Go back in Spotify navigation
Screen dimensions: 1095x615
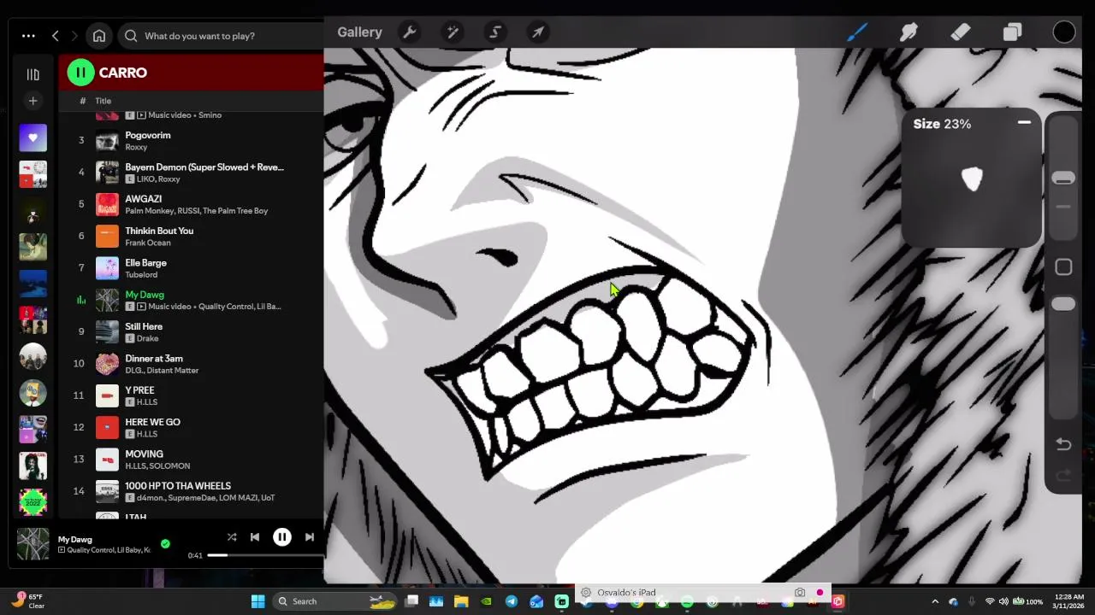pyautogui.click(x=56, y=36)
